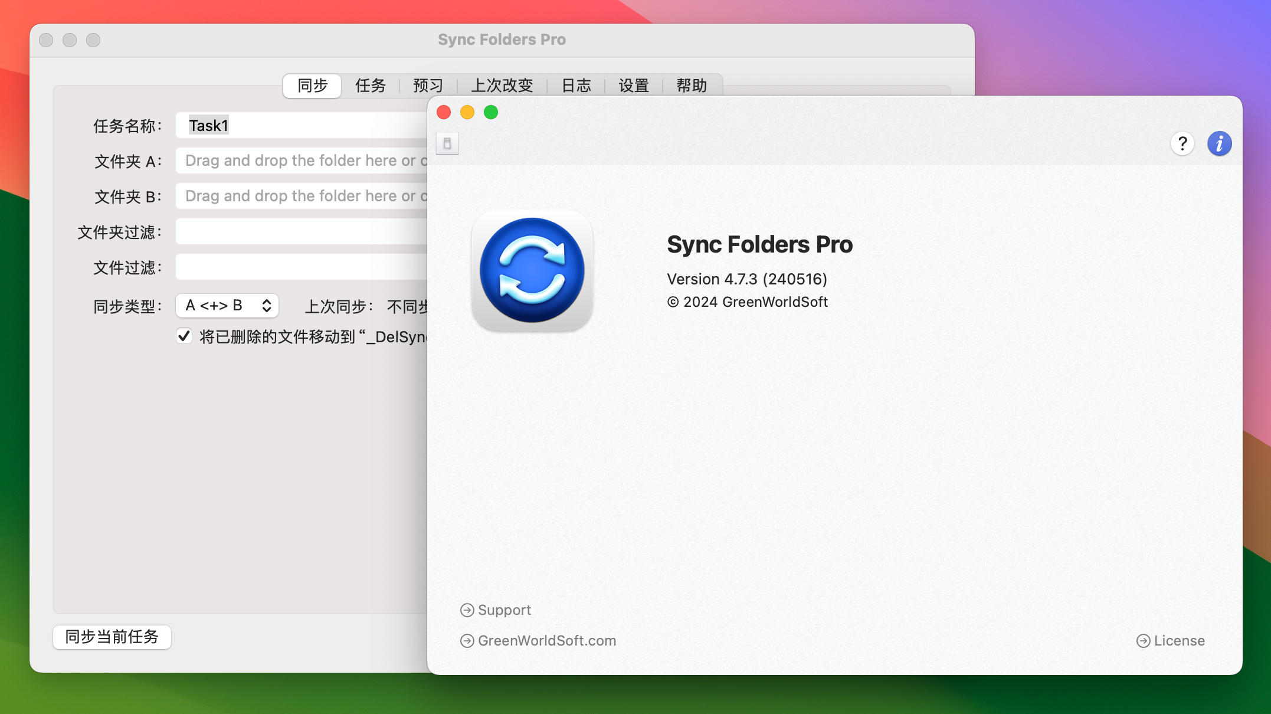Click the green zoom button of About window

tap(491, 112)
